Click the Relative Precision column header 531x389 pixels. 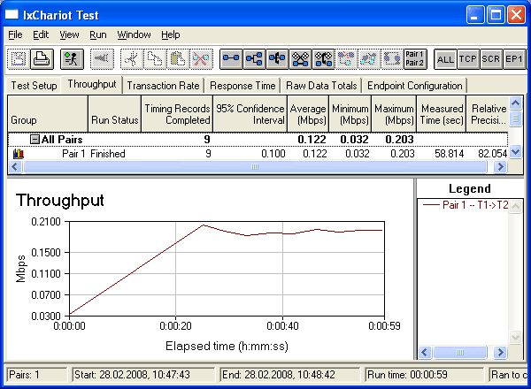(488, 114)
